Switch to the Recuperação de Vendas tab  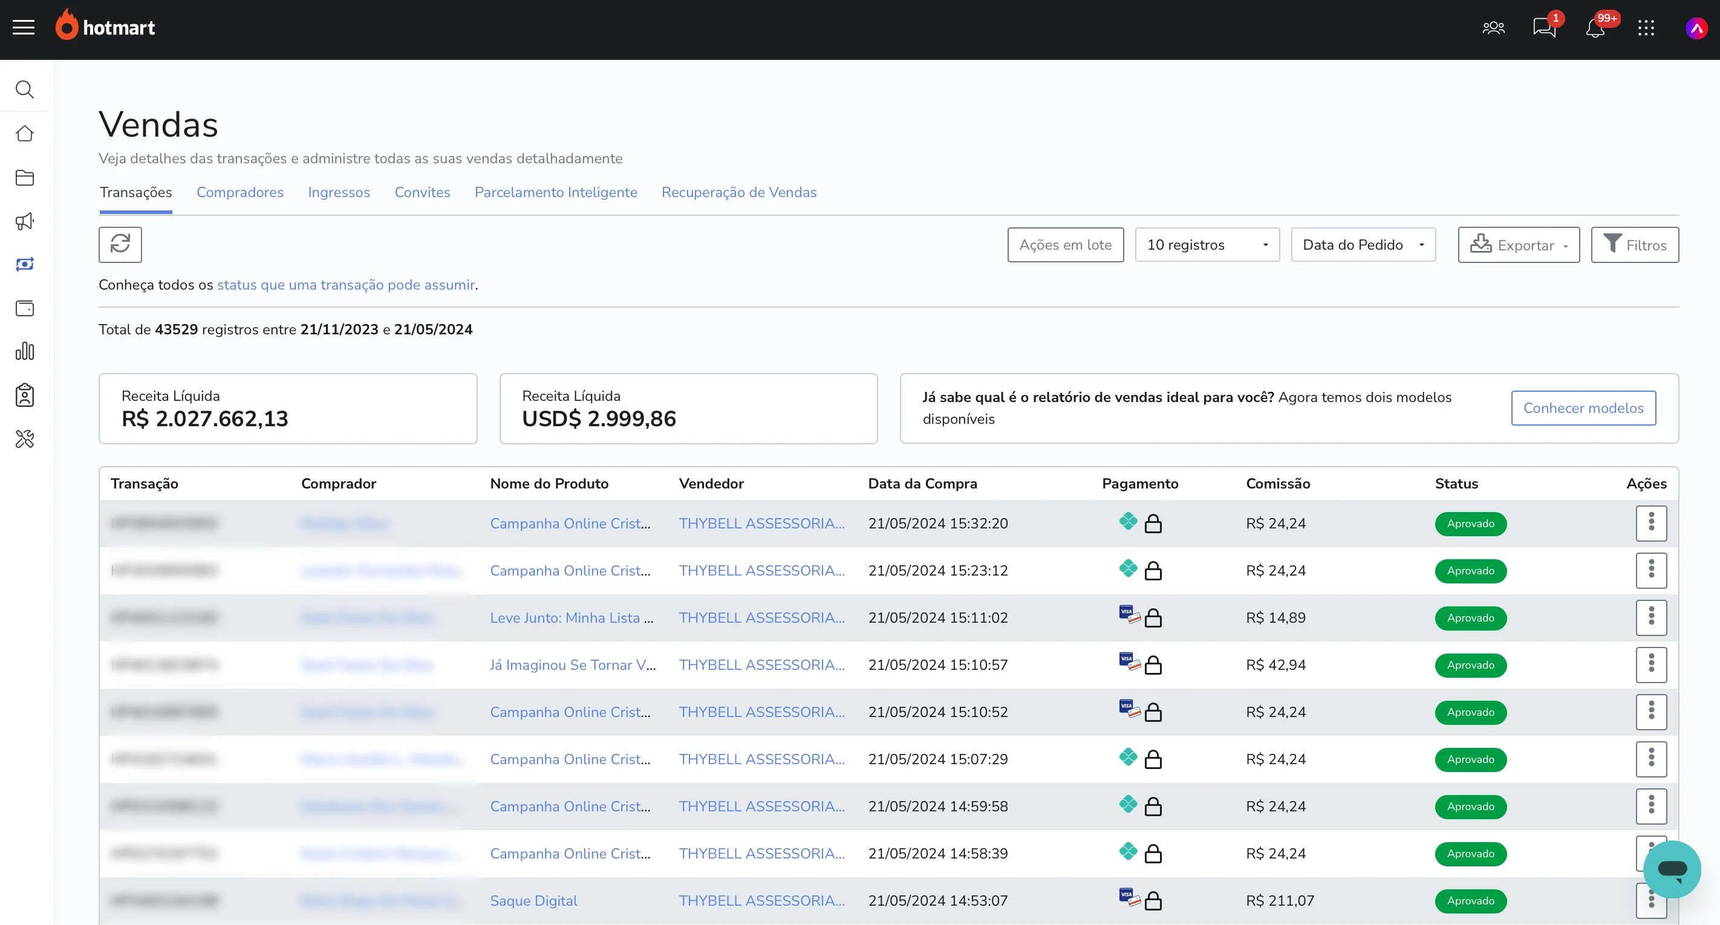point(738,192)
